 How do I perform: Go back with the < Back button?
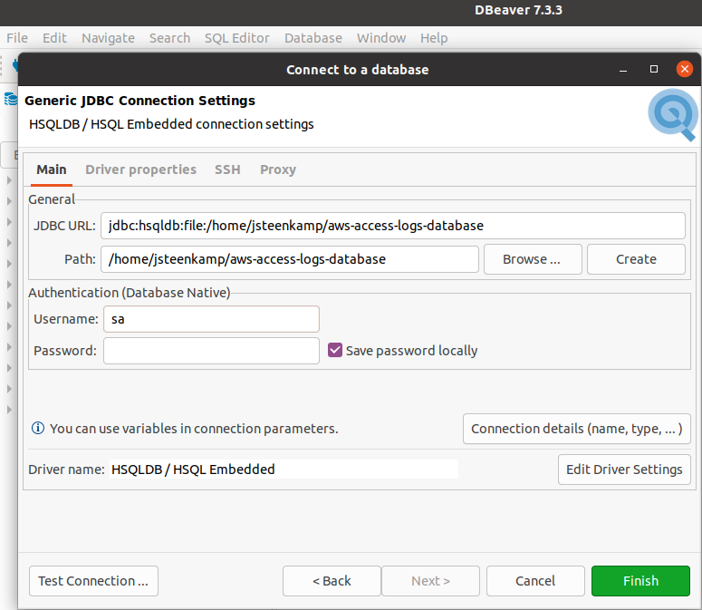coord(332,581)
